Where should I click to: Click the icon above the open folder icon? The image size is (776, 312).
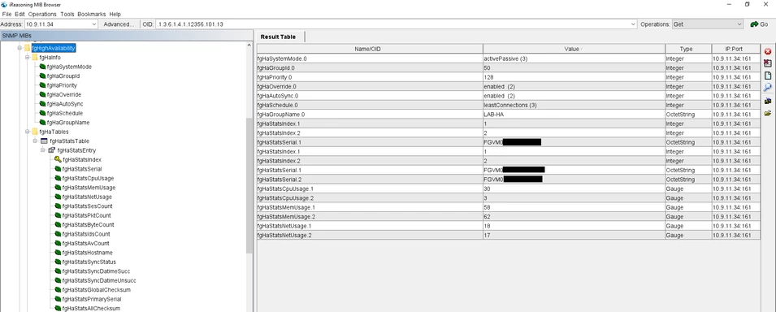pos(768,101)
